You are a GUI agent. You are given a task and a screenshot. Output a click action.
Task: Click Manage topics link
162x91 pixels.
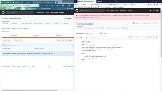coord(5,31)
